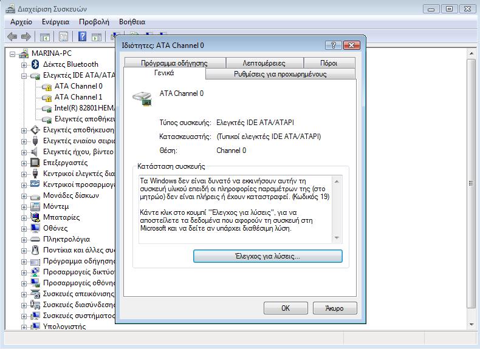Screen dimensions: 480x349
Task: Click the action pane toolbar icon
Action: point(97,37)
